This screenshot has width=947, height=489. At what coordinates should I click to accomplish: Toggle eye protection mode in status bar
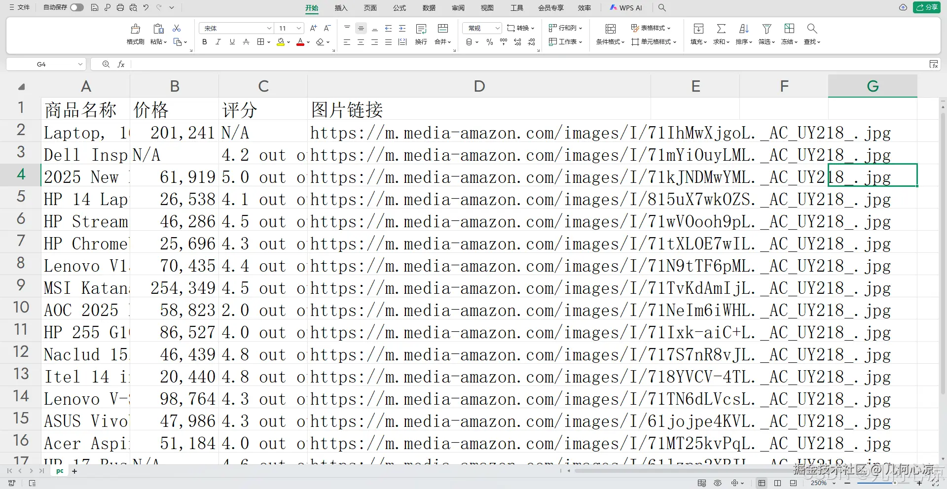coord(718,483)
